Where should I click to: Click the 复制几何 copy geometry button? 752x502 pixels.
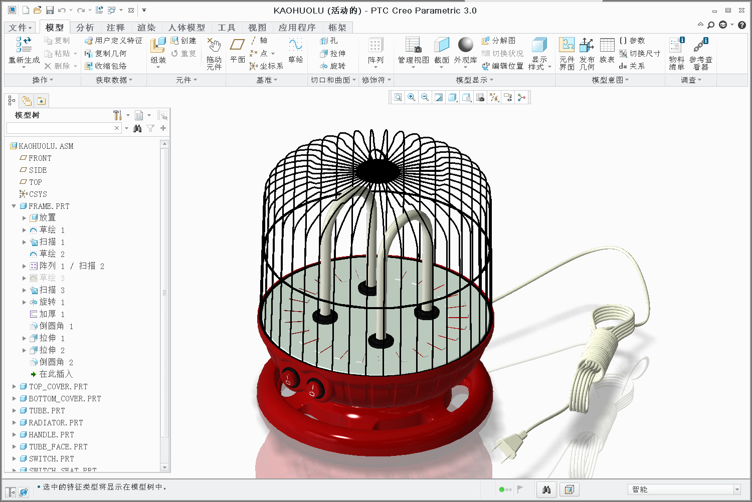(105, 53)
